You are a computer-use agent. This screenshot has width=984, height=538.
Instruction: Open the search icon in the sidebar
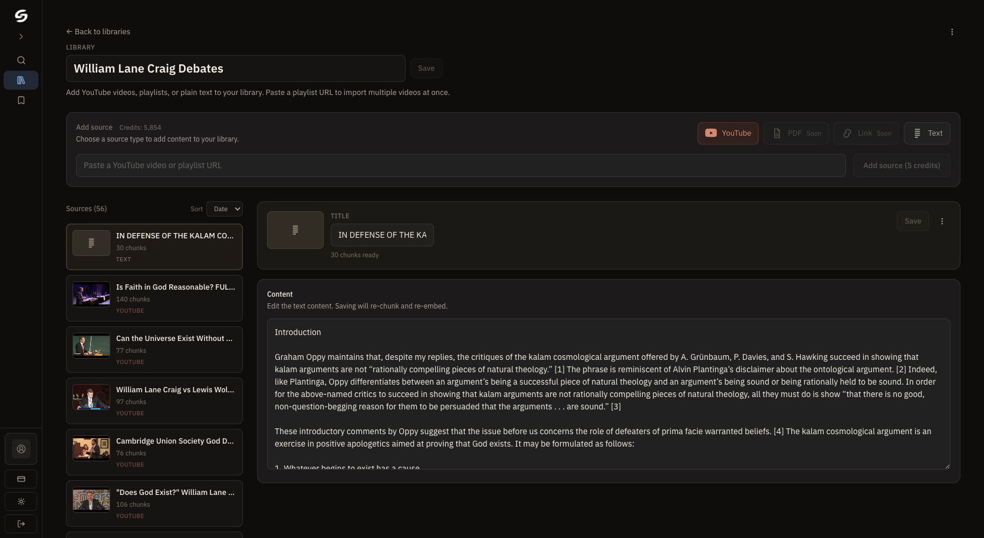coord(21,60)
